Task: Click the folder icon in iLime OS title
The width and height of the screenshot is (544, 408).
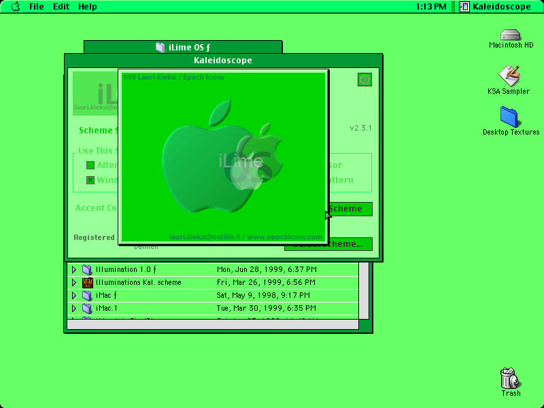Action: tap(160, 47)
